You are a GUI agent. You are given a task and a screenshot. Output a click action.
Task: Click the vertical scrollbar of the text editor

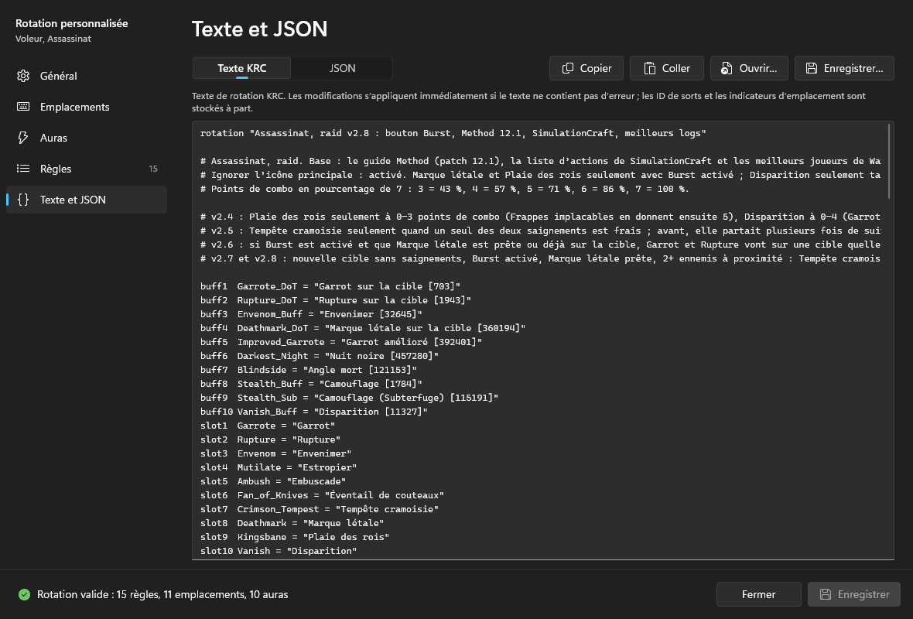tap(889, 161)
